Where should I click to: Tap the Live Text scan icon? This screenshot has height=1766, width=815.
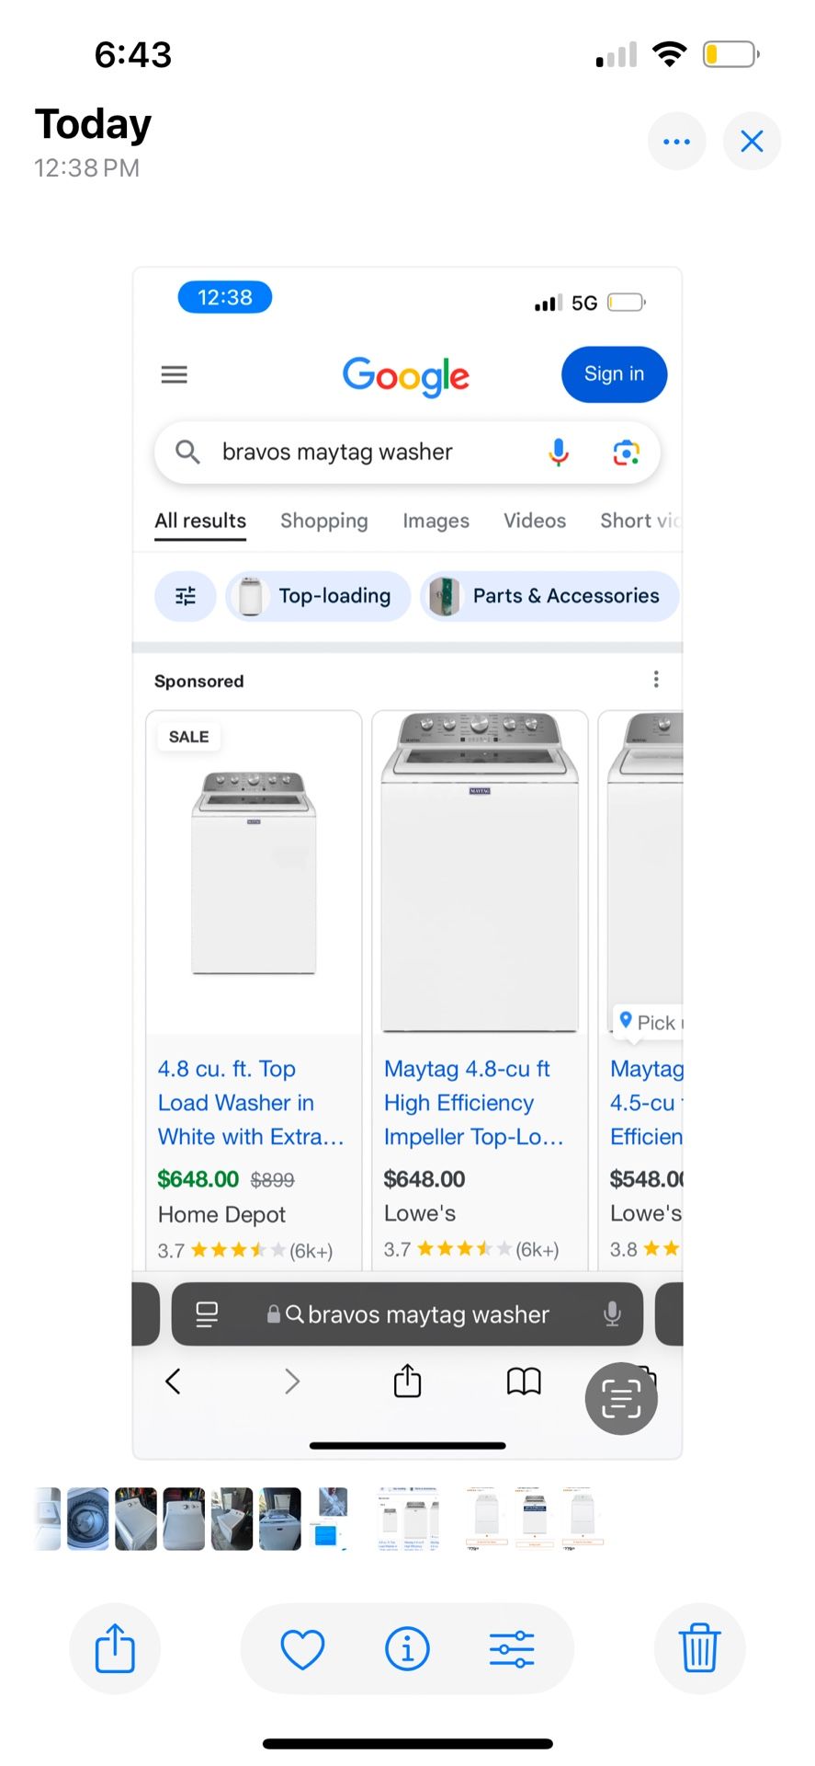621,1398
